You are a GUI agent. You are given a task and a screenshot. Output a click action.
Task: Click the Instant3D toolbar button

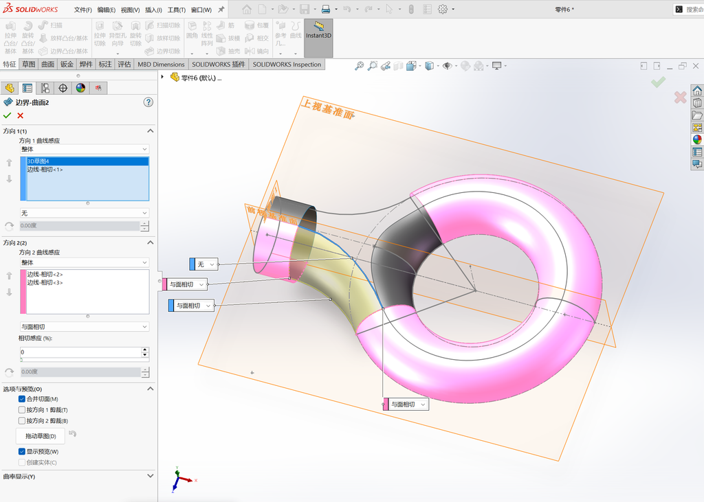pos(318,38)
